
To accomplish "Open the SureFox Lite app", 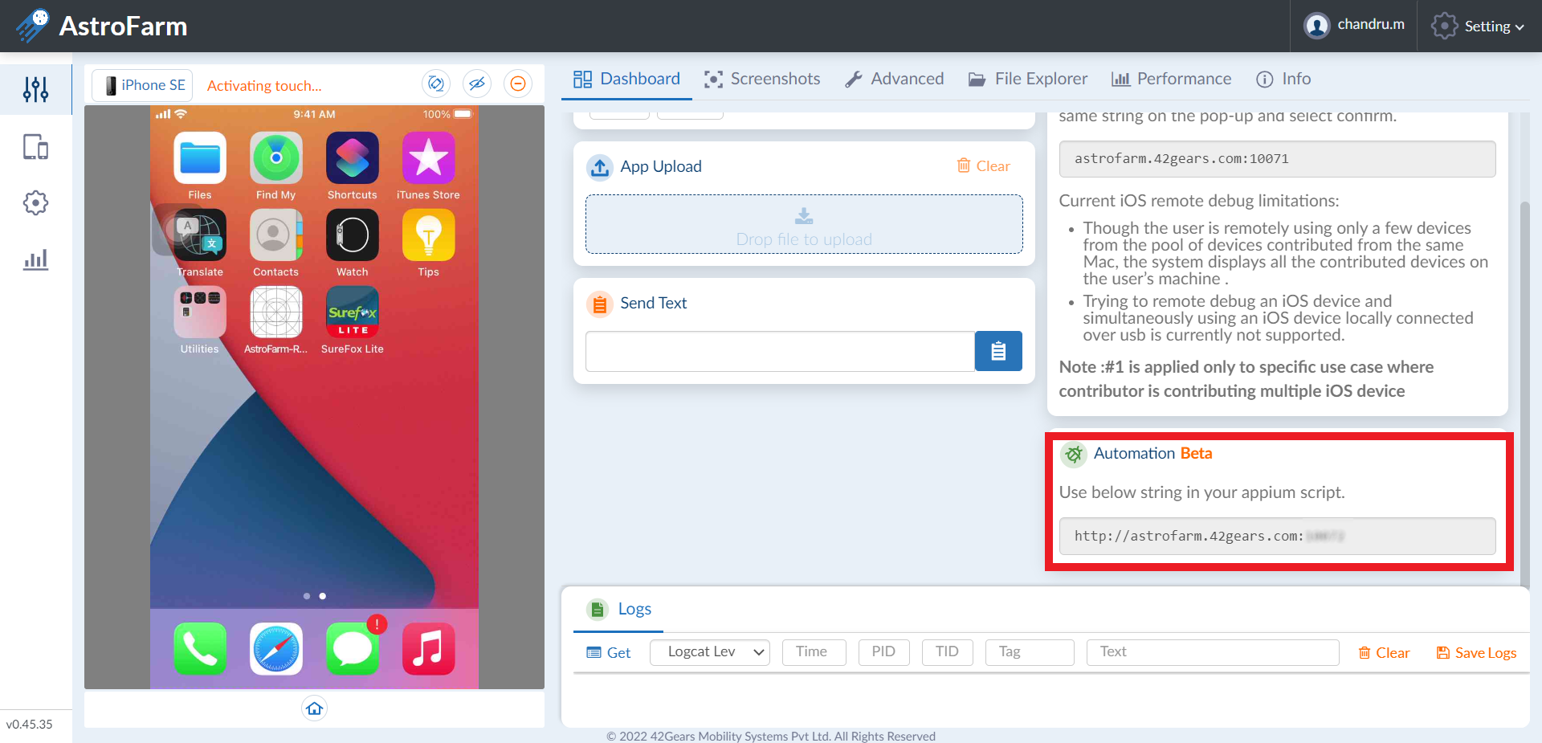I will [352, 312].
